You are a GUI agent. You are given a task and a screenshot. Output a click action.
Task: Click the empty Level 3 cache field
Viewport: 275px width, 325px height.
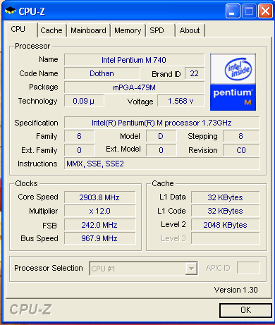coord(226,238)
